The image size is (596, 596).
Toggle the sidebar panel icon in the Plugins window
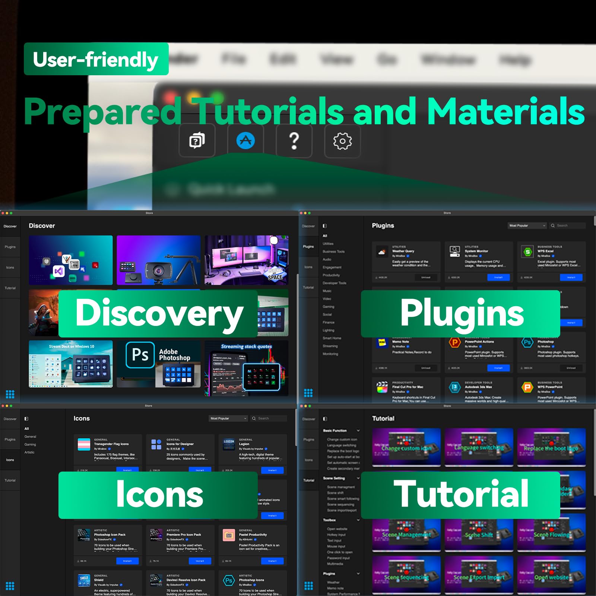(x=325, y=226)
